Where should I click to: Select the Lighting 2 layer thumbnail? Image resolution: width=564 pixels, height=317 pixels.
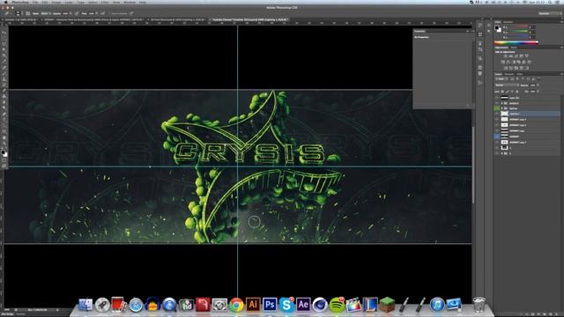tap(504, 114)
